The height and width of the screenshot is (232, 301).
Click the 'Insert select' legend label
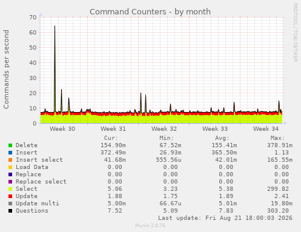click(x=39, y=160)
